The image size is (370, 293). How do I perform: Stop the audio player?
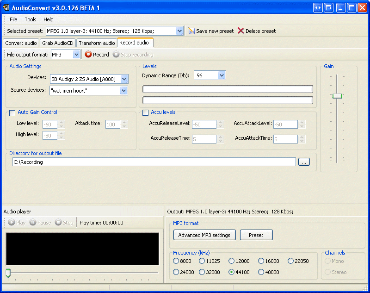coord(64,223)
